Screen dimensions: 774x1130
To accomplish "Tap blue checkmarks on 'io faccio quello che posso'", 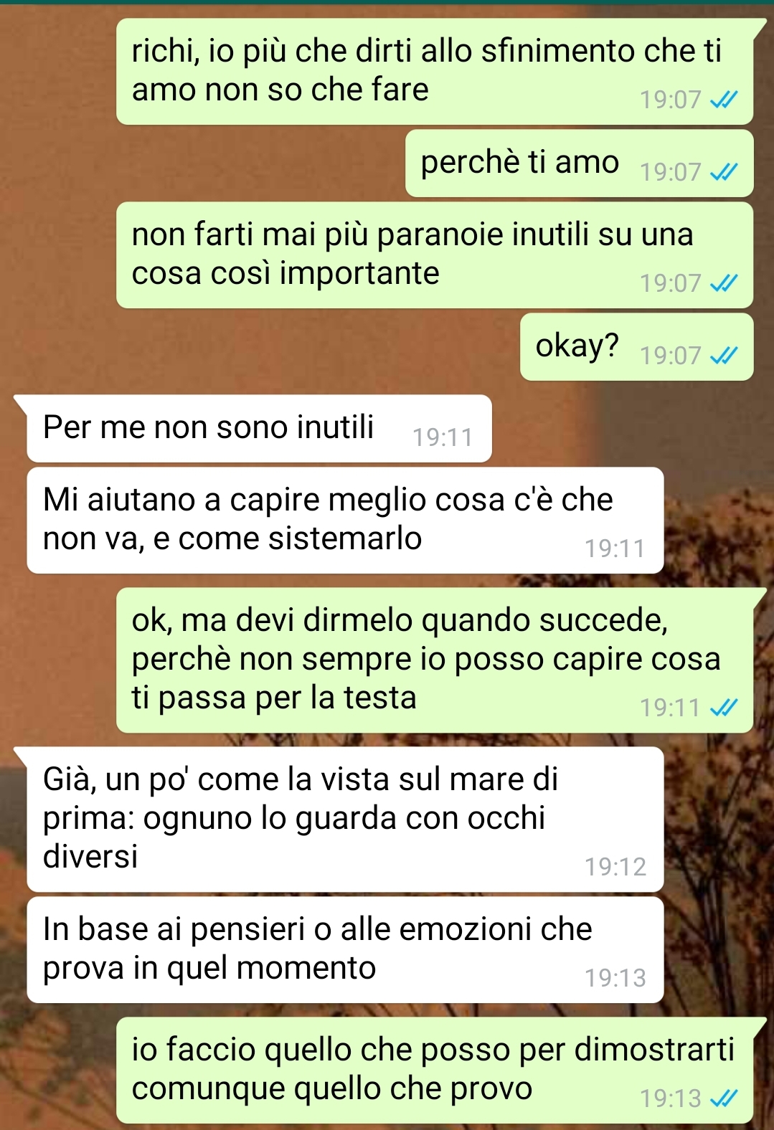I will pyautogui.click(x=723, y=1098).
